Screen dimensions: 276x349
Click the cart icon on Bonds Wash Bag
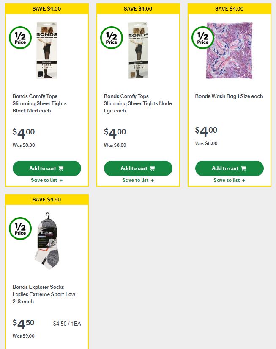pos(243,168)
